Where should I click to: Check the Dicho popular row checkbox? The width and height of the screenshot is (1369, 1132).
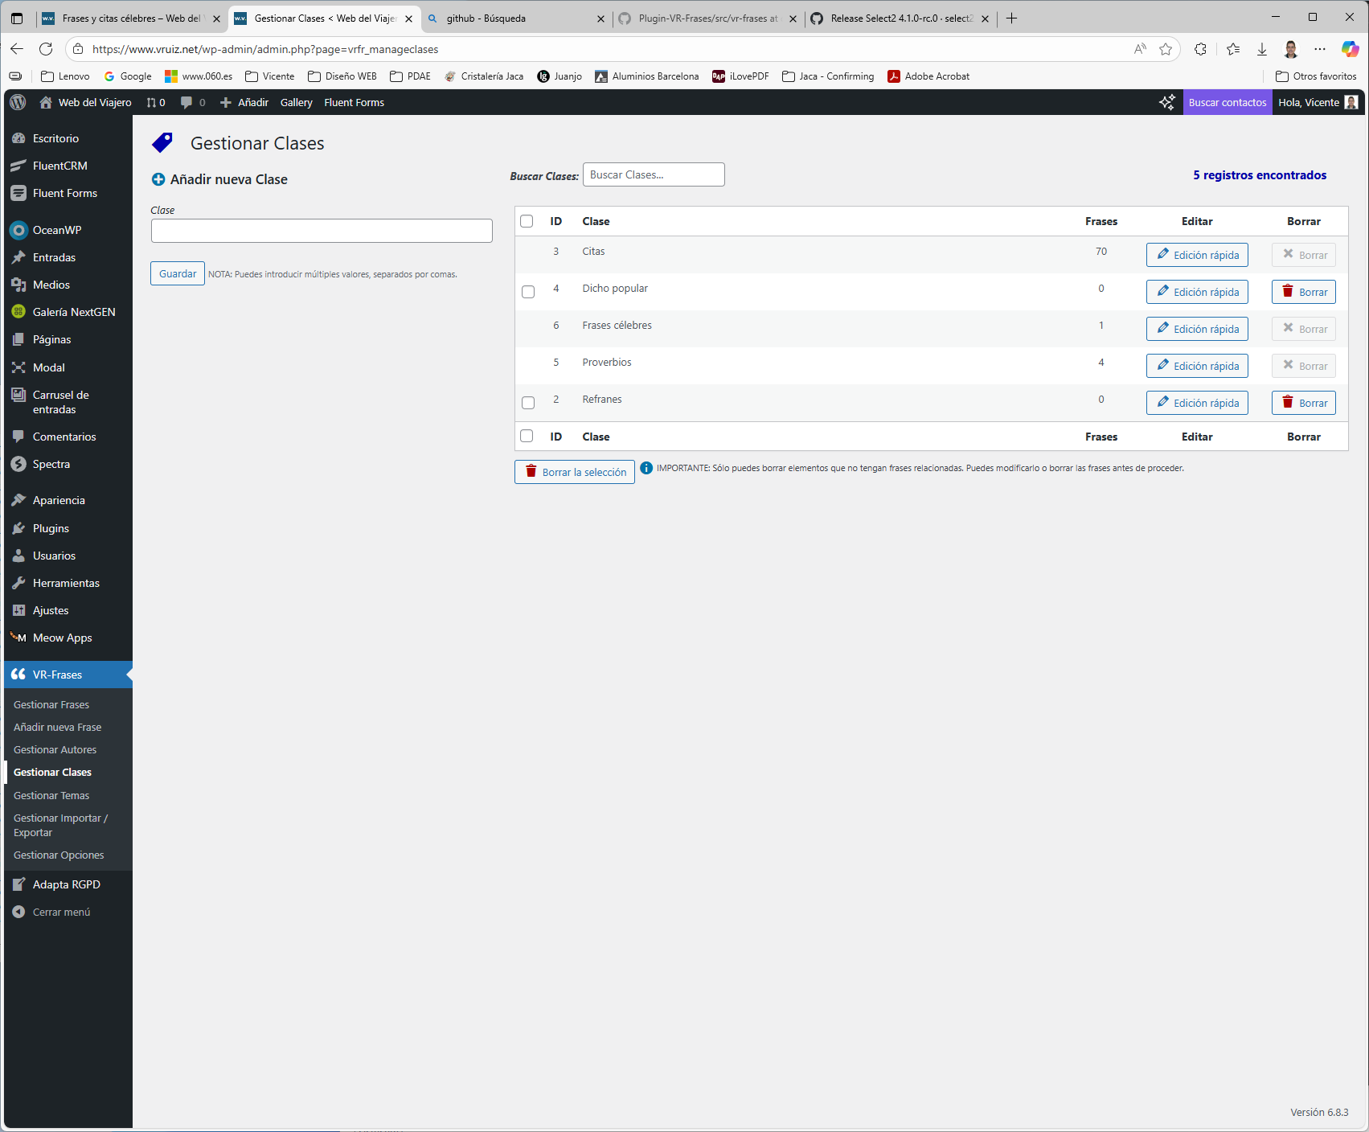tap(527, 292)
